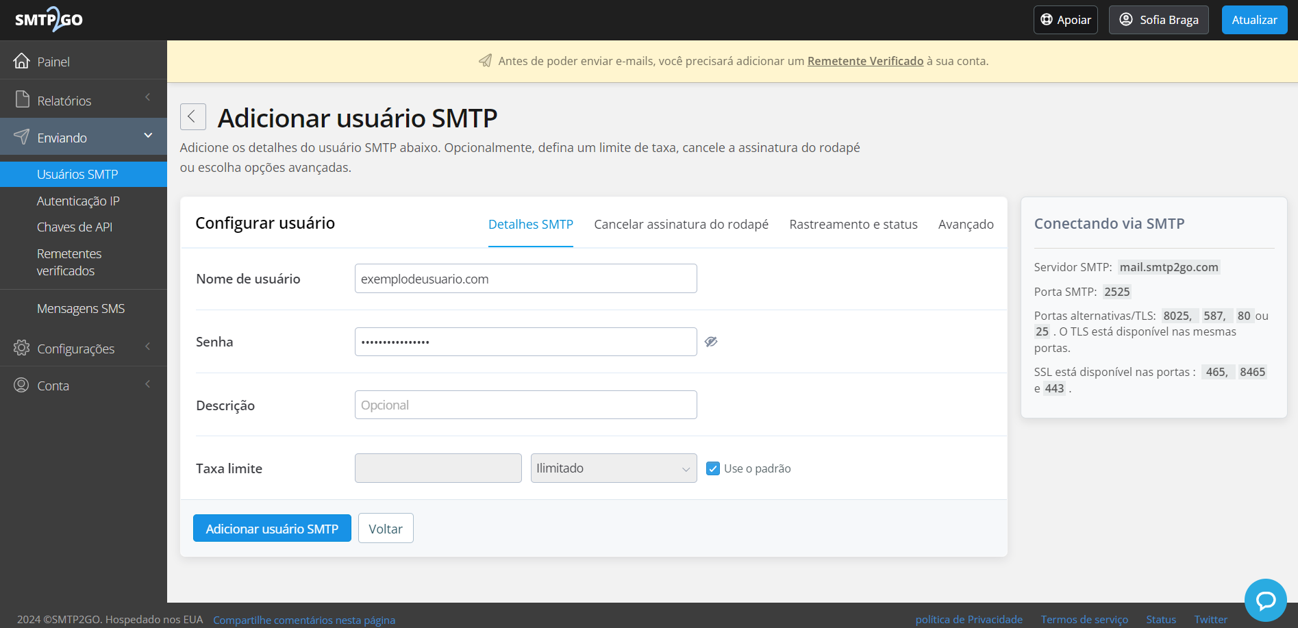Open the Ilimitado rate limit dropdown
The image size is (1298, 628).
point(614,468)
